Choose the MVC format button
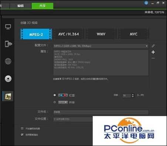This screenshot has width=167, height=146. click(x=133, y=34)
